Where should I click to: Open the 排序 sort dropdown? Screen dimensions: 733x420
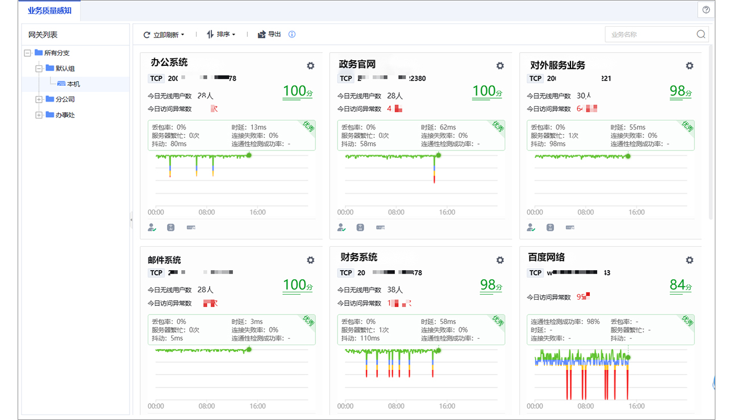point(221,35)
